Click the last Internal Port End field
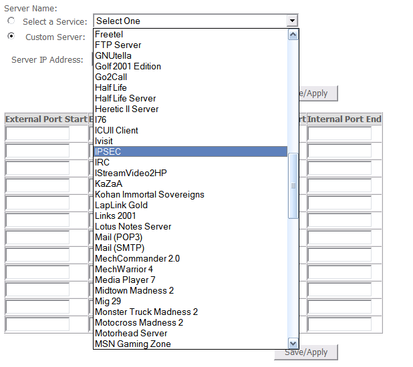The image size is (413, 367). [339, 324]
